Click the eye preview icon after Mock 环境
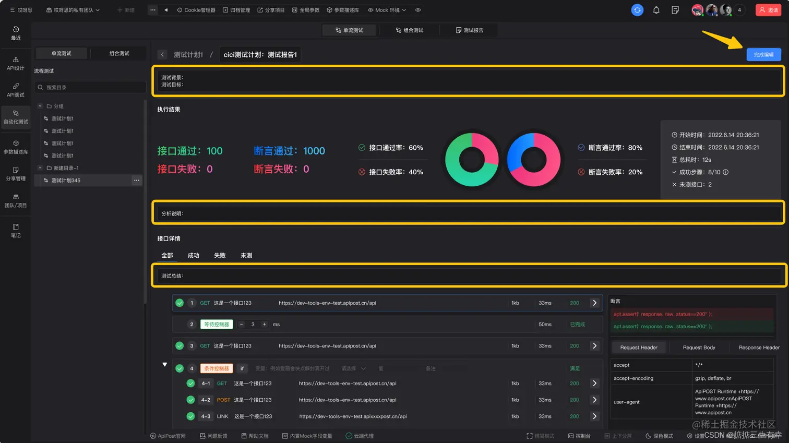This screenshot has height=443, width=789. [418, 10]
